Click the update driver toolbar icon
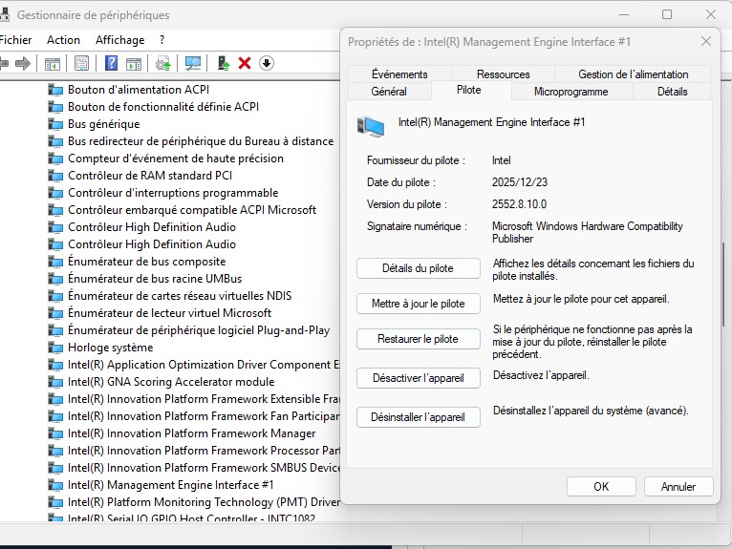Viewport: 732px width, 549px height. click(x=223, y=63)
